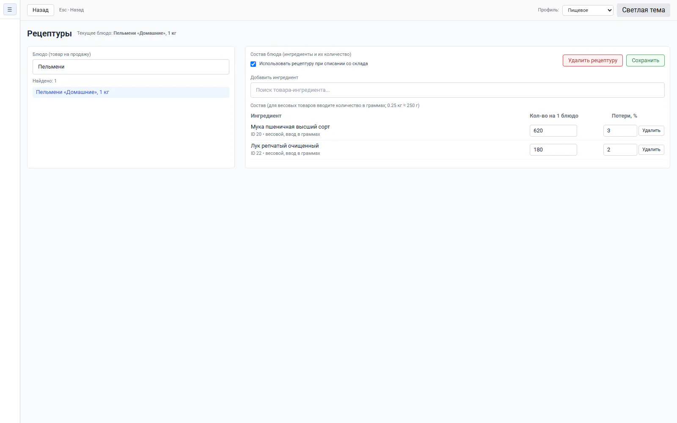Click the Ингредиент column header
Viewport: 677px width, 423px height.
pos(266,116)
